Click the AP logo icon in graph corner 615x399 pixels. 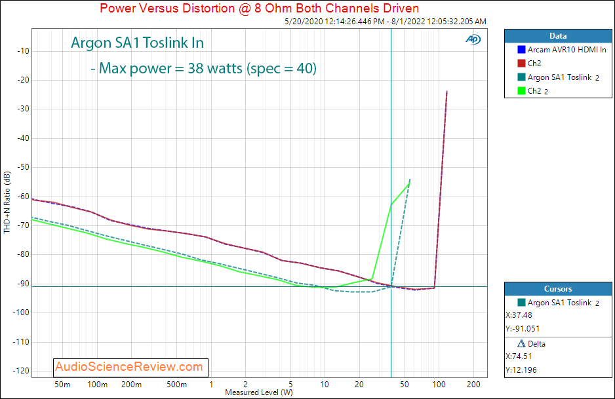click(473, 39)
